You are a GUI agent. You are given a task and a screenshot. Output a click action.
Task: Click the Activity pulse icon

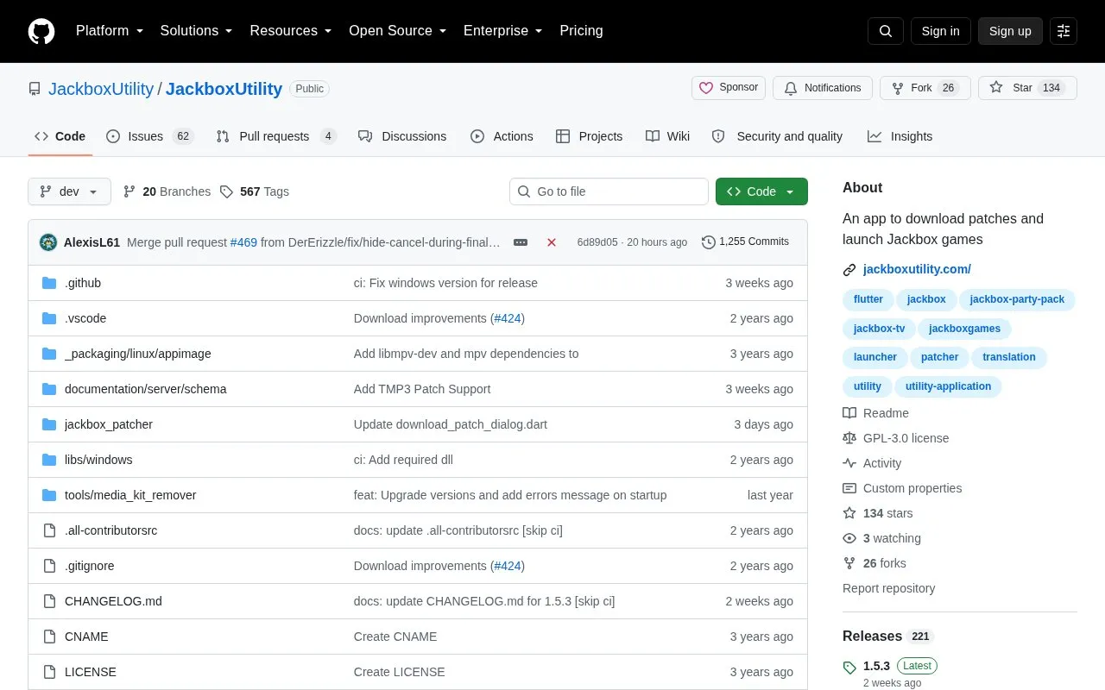point(849,463)
